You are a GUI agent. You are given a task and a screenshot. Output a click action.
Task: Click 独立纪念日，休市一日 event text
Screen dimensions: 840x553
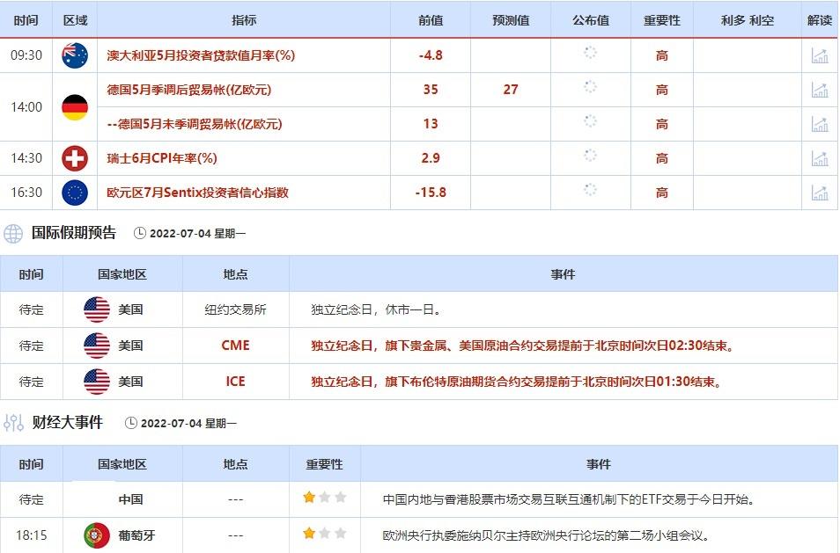[x=376, y=309]
